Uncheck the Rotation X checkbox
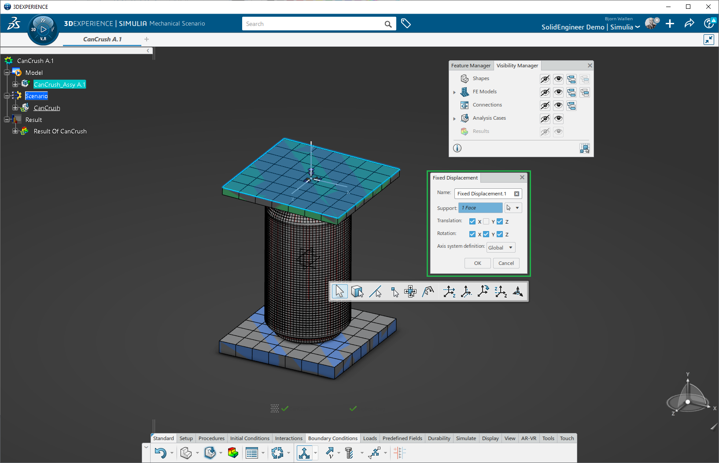Image resolution: width=719 pixels, height=463 pixels. [472, 234]
